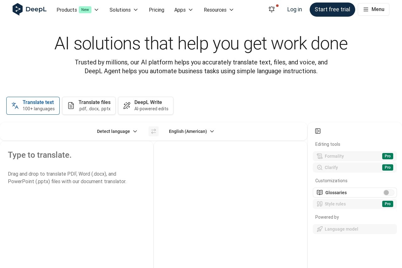Click the Start free trial button
402x268 pixels.
click(x=332, y=9)
